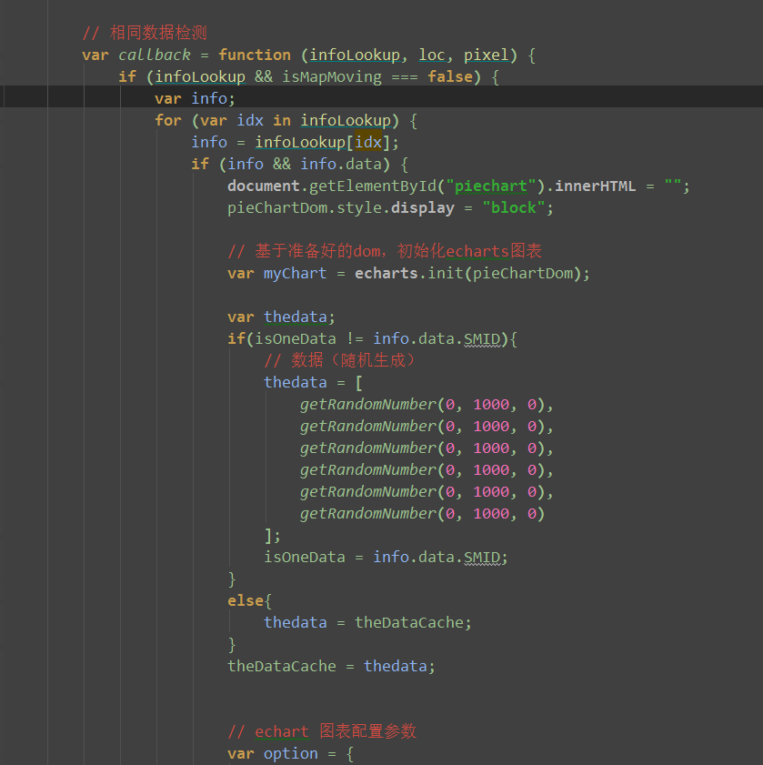This screenshot has width=763, height=765.
Task: Click 'info.data' in the if condition with &&
Action: pyautogui.click(x=340, y=164)
